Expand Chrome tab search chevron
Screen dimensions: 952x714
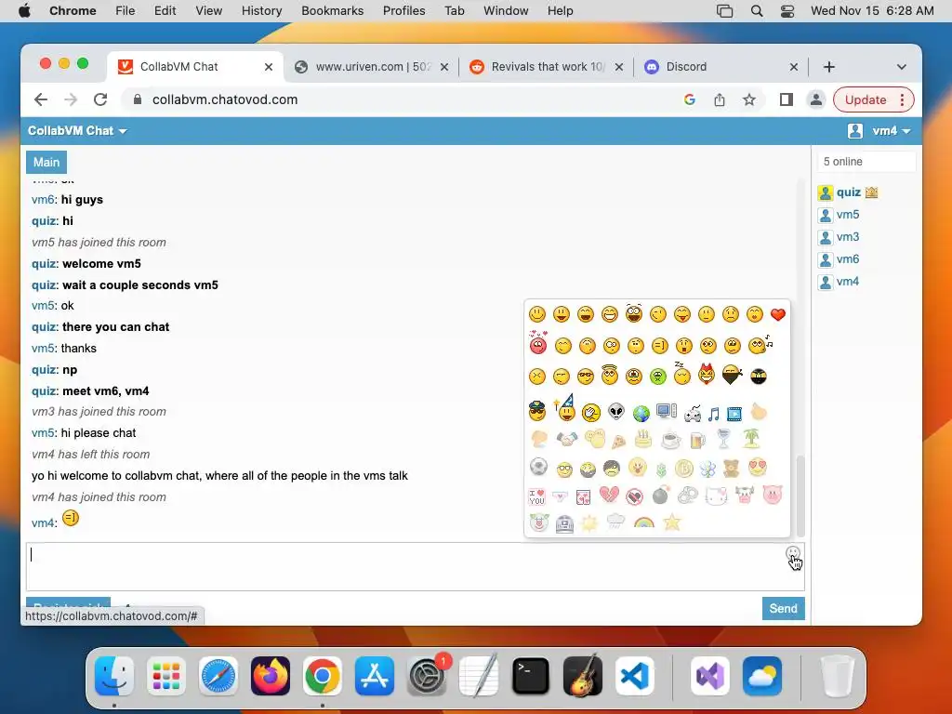902,67
